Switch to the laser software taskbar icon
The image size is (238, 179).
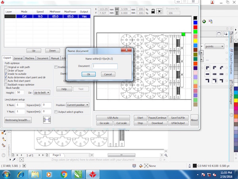93,174
